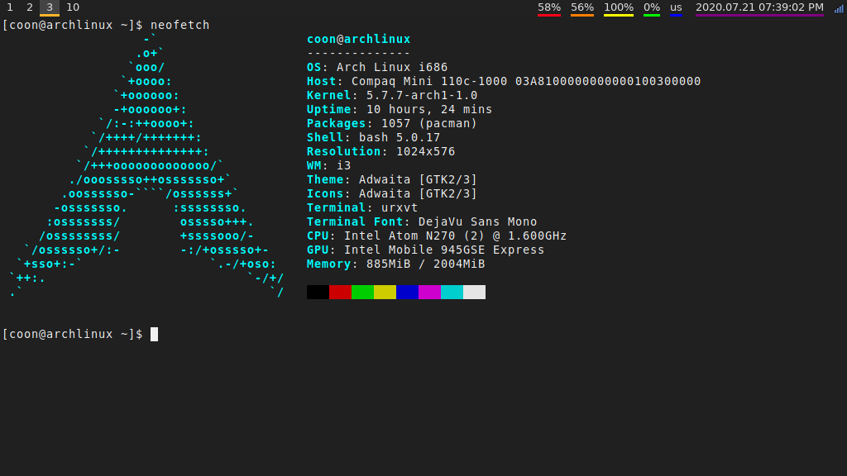This screenshot has width=847, height=476.
Task: Click the Resolution: 1024x576 line
Action: coord(380,151)
